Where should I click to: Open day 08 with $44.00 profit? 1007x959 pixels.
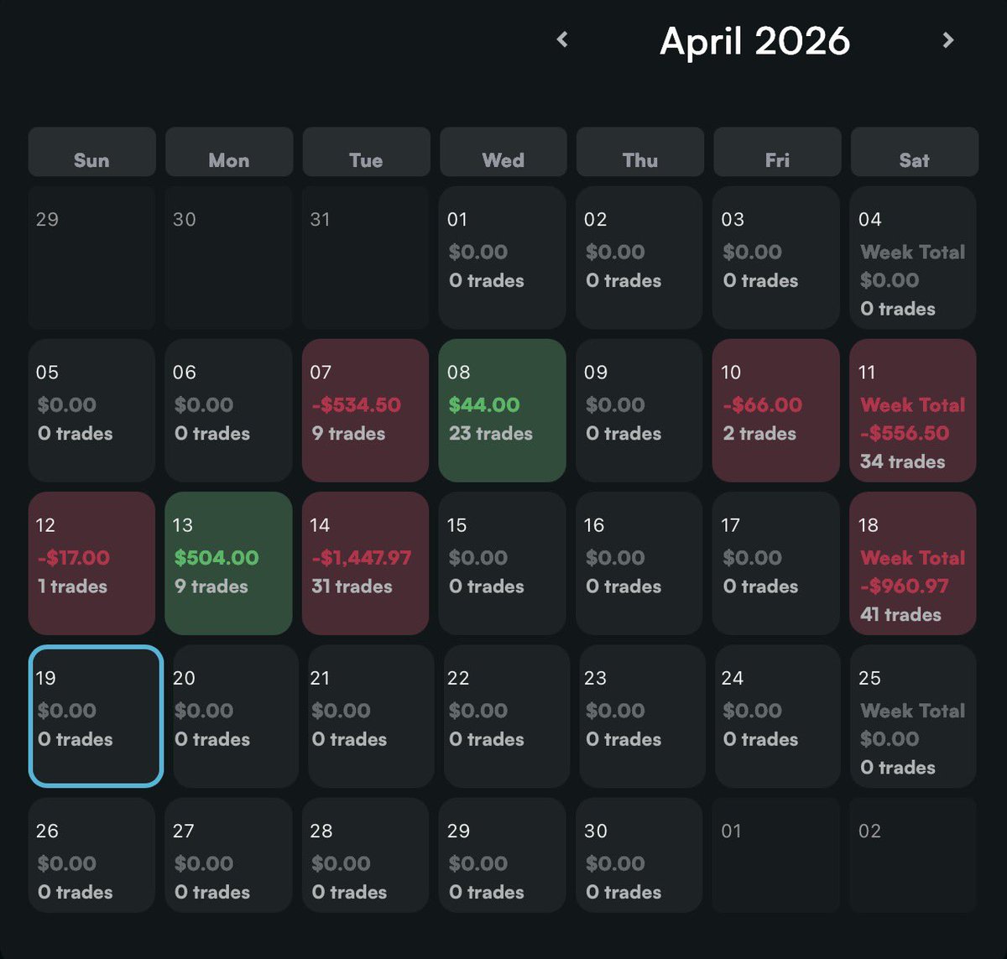503,410
